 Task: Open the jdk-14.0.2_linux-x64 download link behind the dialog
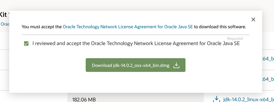248,100
